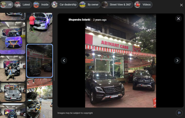185x118 pixels.
Task: Open the silver Mercedes sedan thumbnail
Action: tap(13, 92)
